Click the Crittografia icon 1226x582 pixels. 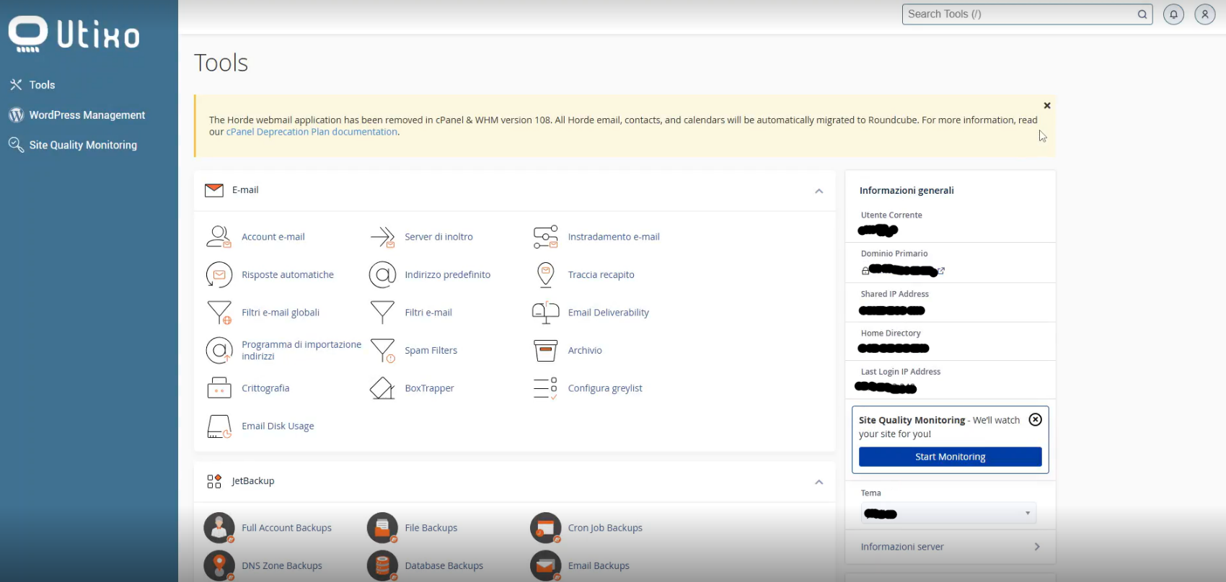pos(219,388)
